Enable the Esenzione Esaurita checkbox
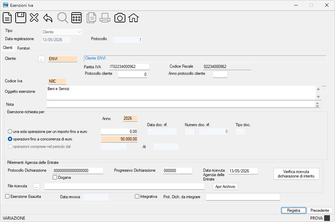The height and width of the screenshot is (222, 335). (x=7, y=197)
